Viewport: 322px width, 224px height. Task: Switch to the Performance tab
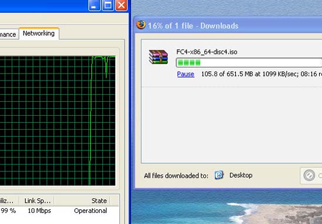point(8,35)
